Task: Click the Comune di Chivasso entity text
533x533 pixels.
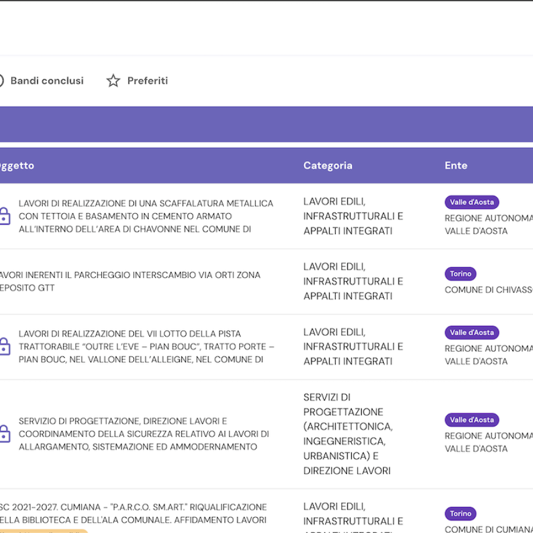Action: tap(489, 290)
